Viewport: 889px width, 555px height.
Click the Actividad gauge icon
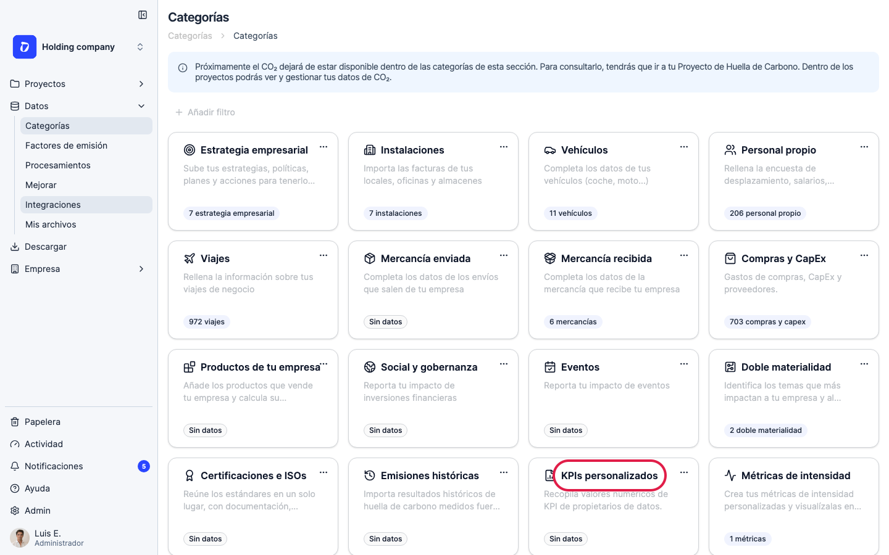tap(15, 444)
